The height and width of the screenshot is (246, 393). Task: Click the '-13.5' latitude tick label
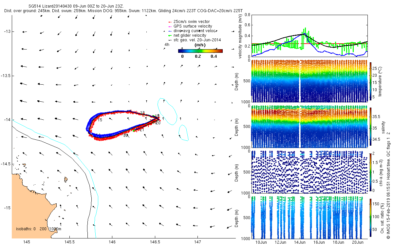[6, 75]
